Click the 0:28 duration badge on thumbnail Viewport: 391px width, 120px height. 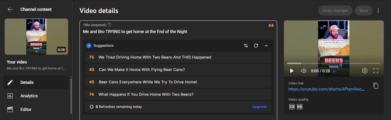61,50
